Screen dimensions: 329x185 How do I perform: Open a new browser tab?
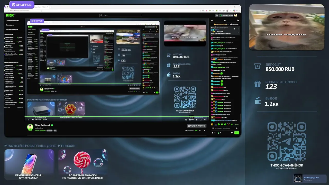(x=51, y=7)
